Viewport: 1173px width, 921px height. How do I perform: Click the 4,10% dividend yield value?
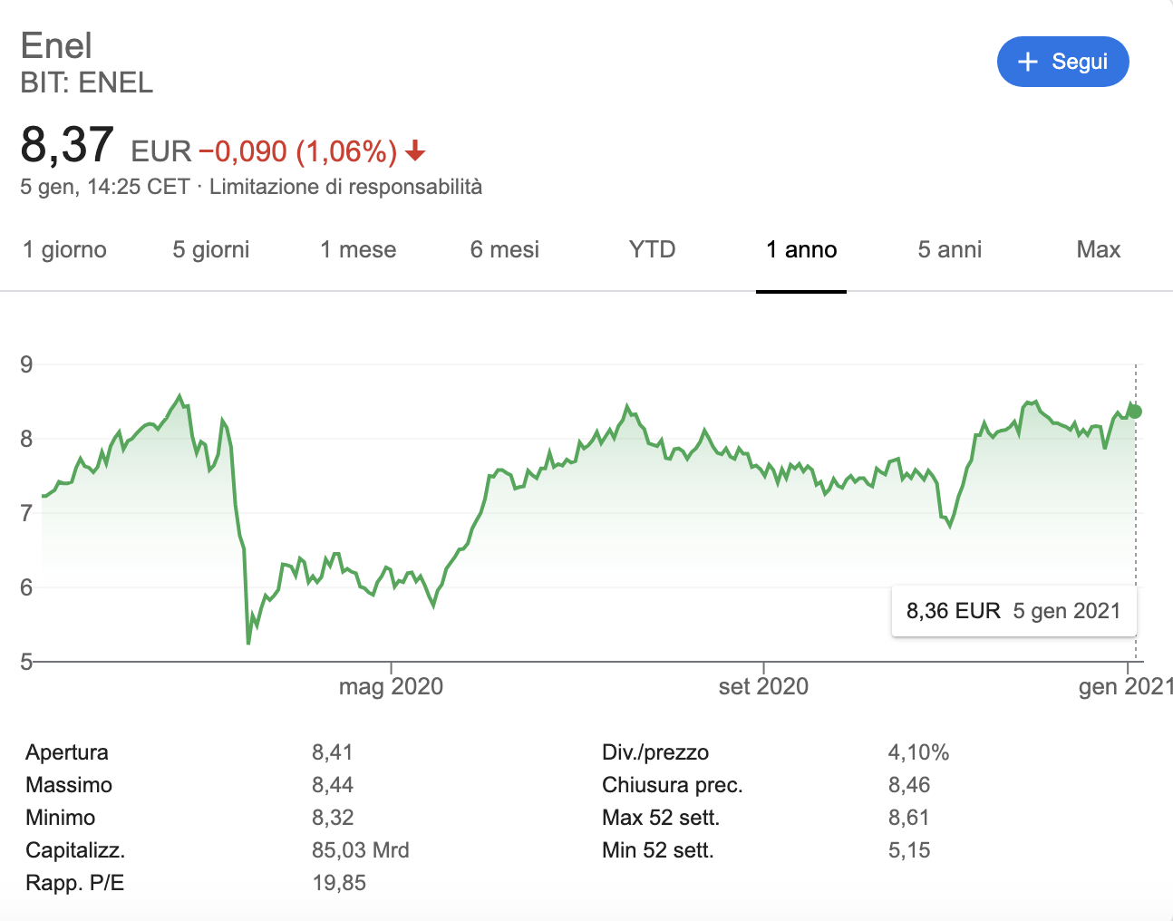[918, 752]
